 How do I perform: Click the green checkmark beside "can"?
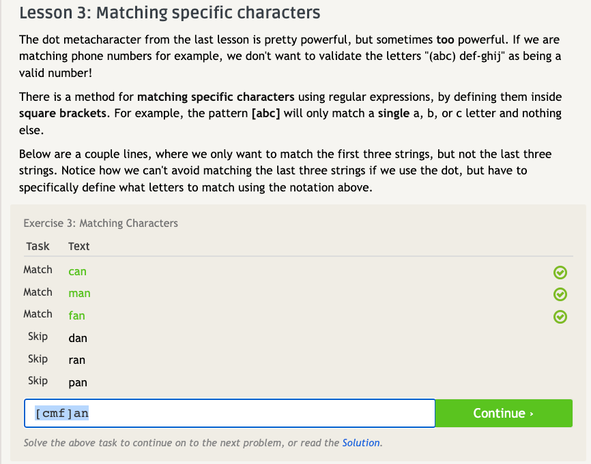point(560,273)
